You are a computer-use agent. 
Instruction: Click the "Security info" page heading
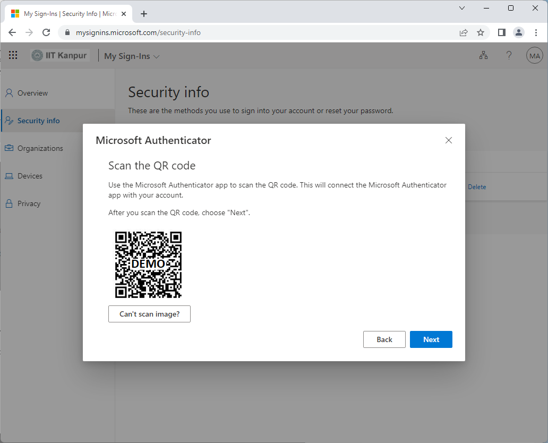[168, 92]
